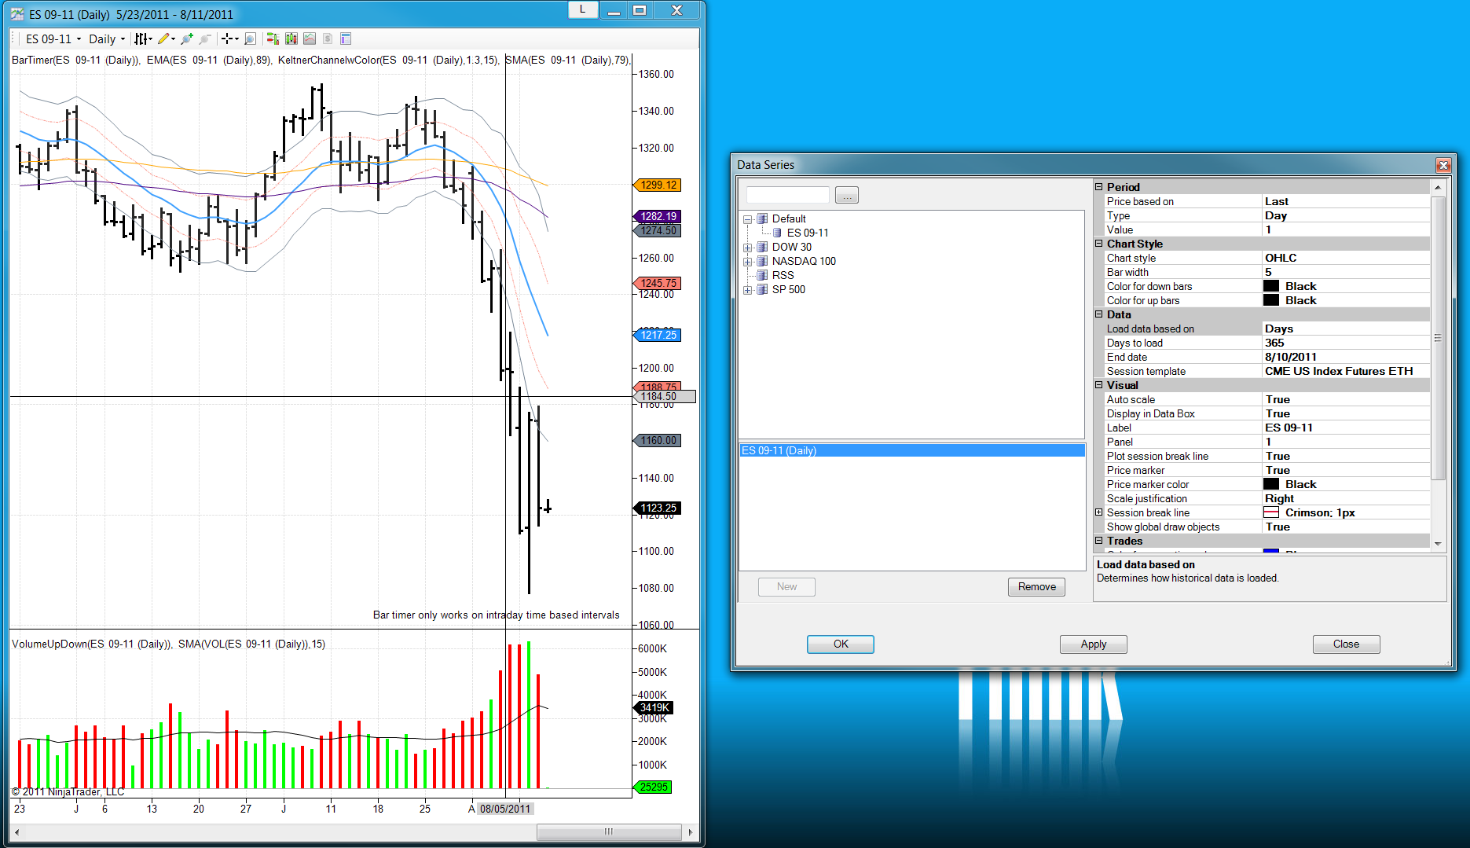
Task: Collapse the Default instrument list
Action: (748, 219)
